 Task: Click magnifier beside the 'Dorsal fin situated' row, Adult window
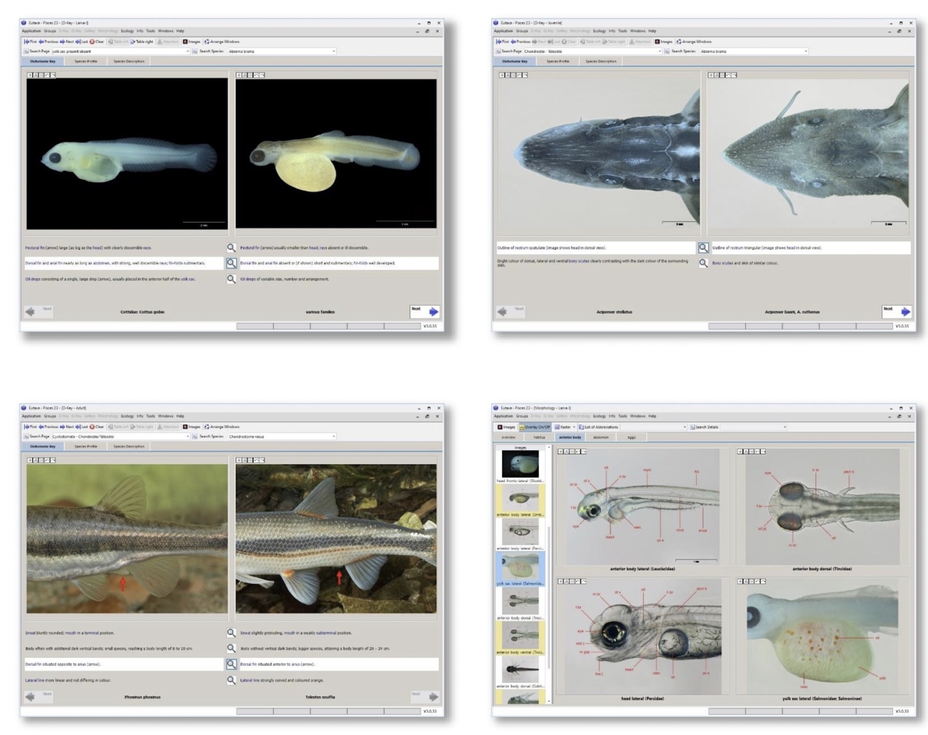(x=231, y=664)
